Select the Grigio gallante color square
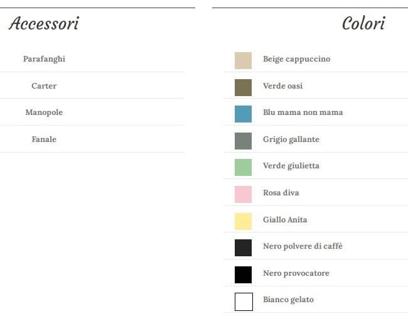The height and width of the screenshot is (321, 408). pyautogui.click(x=243, y=141)
